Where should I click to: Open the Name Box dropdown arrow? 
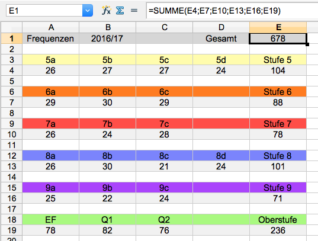point(88,10)
